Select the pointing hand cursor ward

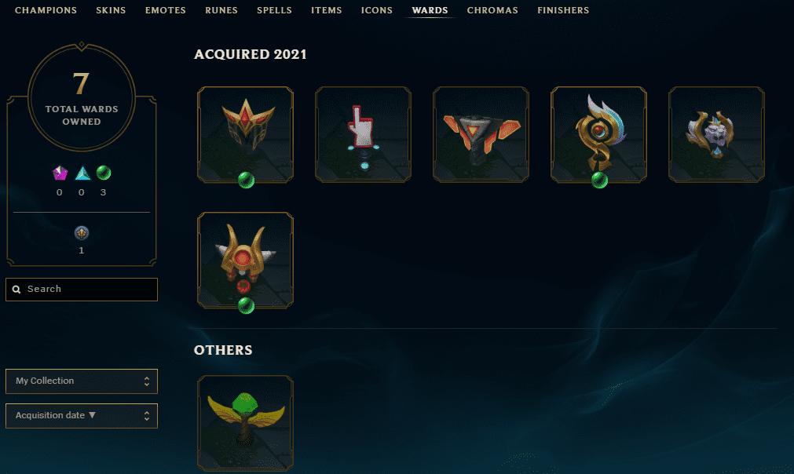(x=363, y=134)
